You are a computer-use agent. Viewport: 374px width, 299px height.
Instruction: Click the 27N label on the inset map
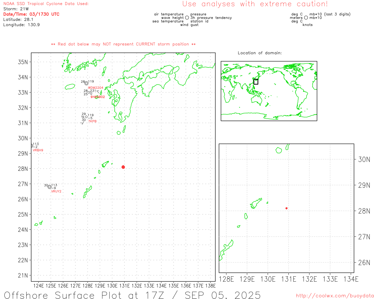pyautogui.click(x=364, y=237)
